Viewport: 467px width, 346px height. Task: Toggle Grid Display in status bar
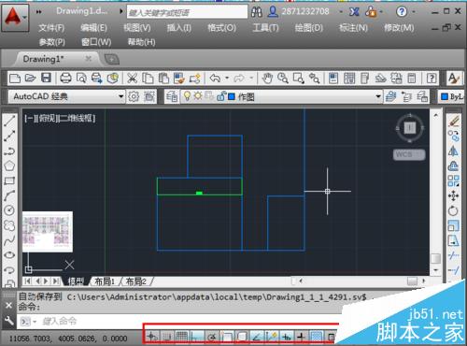(x=182, y=337)
